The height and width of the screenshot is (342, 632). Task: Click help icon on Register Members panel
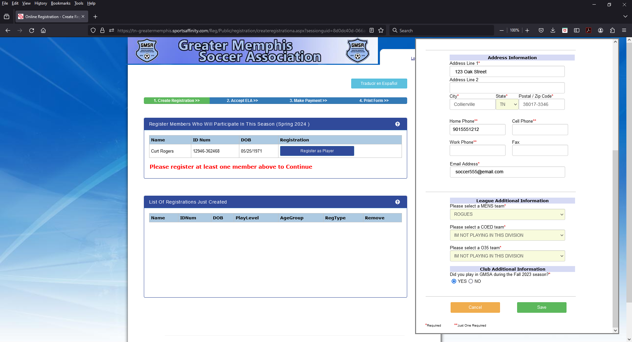398,124
